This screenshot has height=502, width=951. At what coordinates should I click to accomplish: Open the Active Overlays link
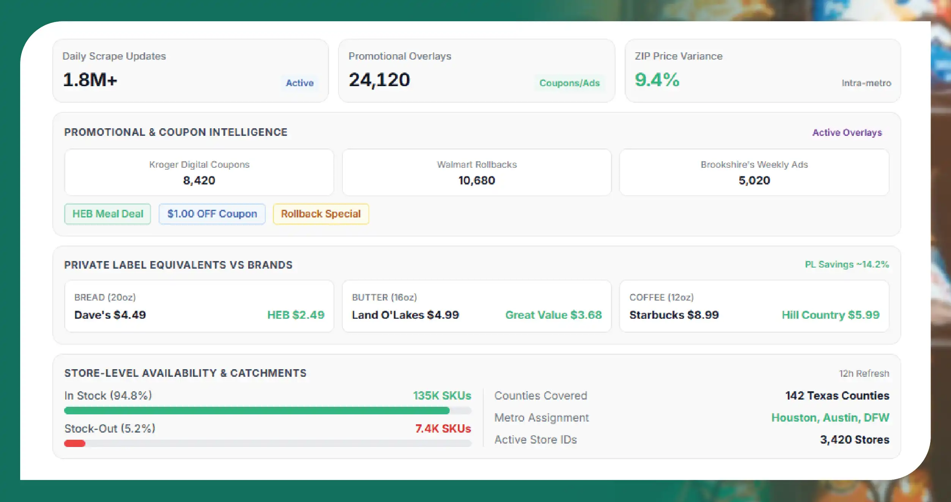847,132
